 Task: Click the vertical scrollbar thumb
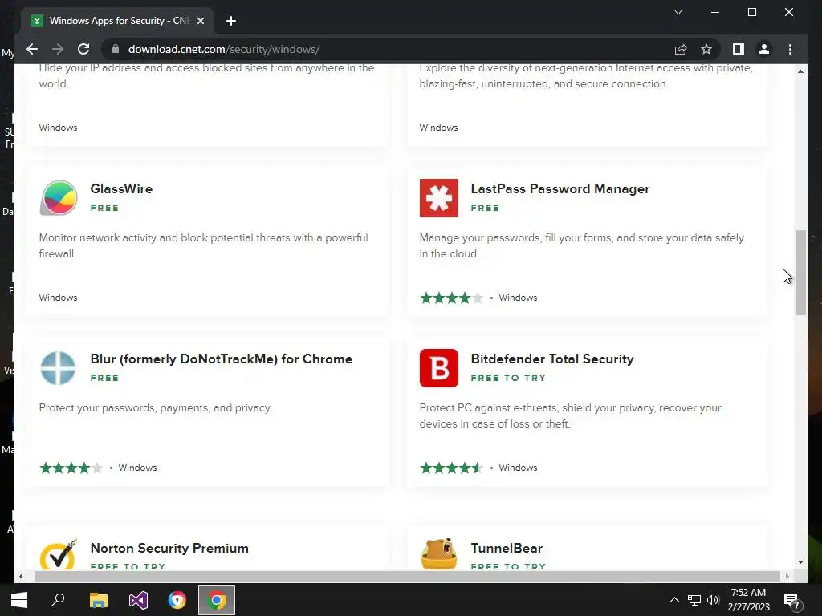(x=800, y=273)
